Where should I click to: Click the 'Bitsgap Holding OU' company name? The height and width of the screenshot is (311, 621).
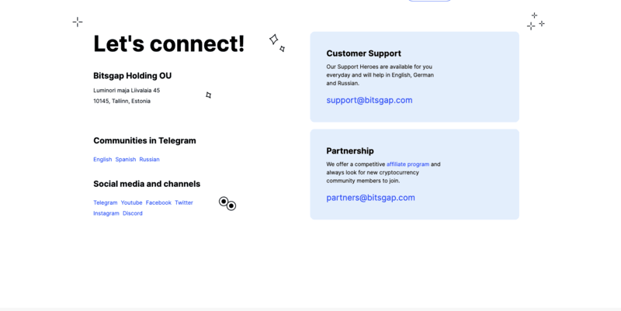132,75
